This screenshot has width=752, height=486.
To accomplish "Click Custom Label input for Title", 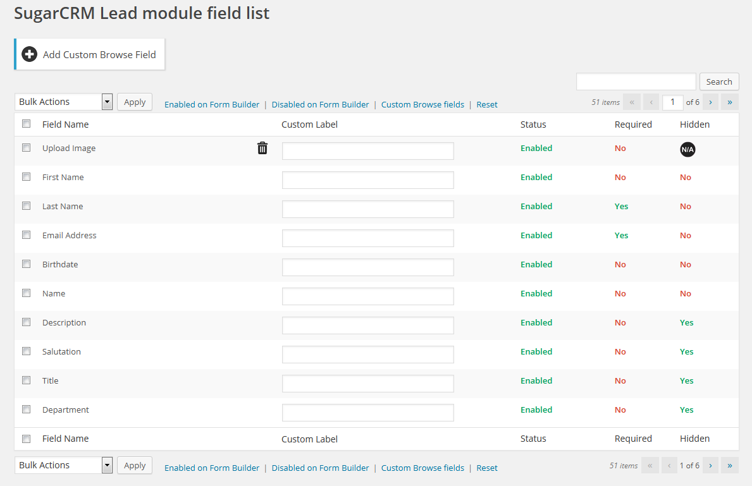I will click(x=368, y=384).
